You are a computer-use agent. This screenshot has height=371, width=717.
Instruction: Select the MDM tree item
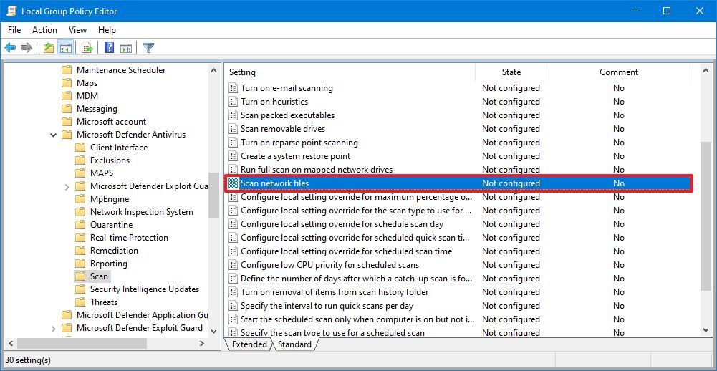tap(87, 96)
